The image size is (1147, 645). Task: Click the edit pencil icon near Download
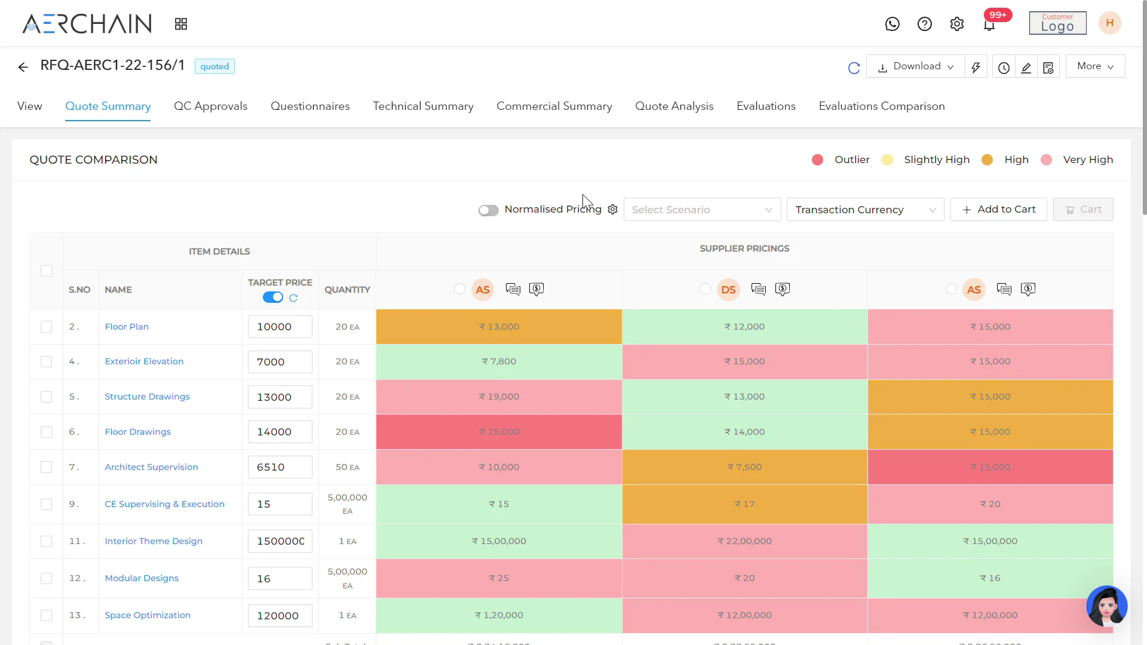click(1026, 67)
